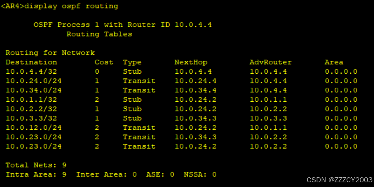Click destination entry 10.0.24.0/24
Screen dimensions: 374x187
pyautogui.click(x=34, y=81)
